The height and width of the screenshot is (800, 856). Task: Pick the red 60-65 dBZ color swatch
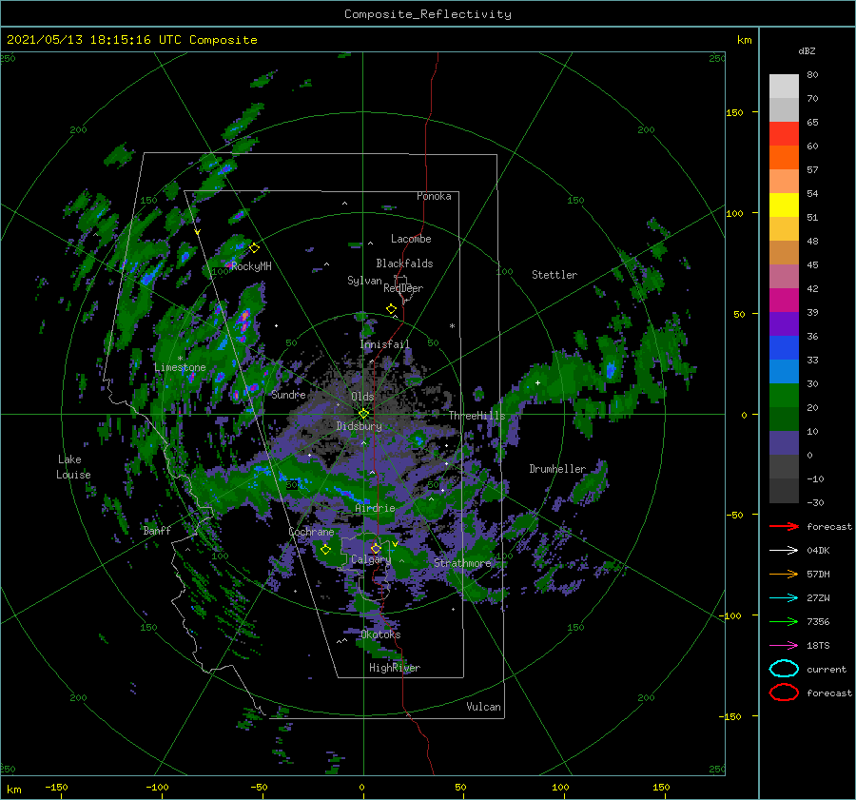coord(784,134)
